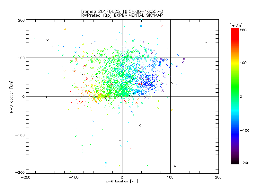Click the title line "Tromsø 20170625 16:54:00-16:55:43"

122,11
